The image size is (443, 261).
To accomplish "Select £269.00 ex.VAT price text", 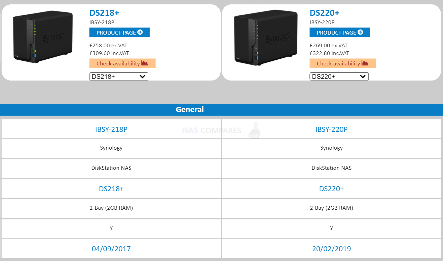I will pos(329,45).
